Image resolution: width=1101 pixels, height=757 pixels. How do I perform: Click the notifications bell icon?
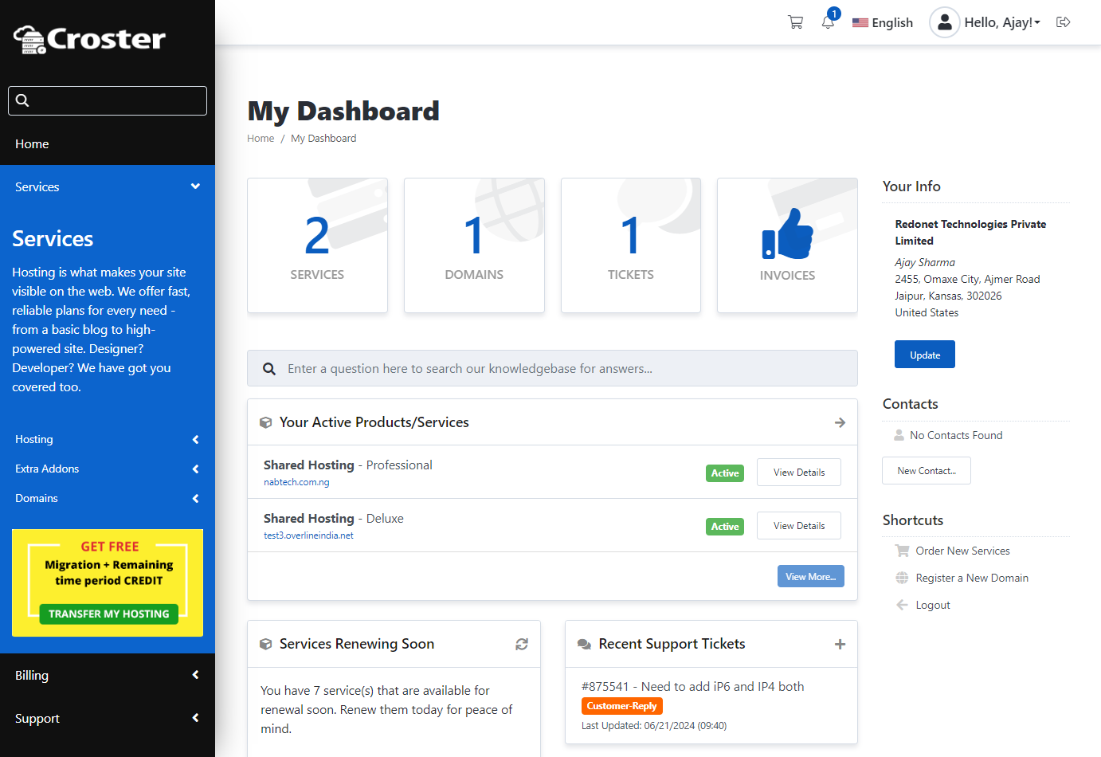point(828,22)
